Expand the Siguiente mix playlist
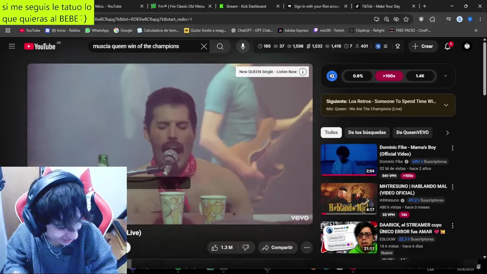Viewport: 487px width, 274px height. 446,105
